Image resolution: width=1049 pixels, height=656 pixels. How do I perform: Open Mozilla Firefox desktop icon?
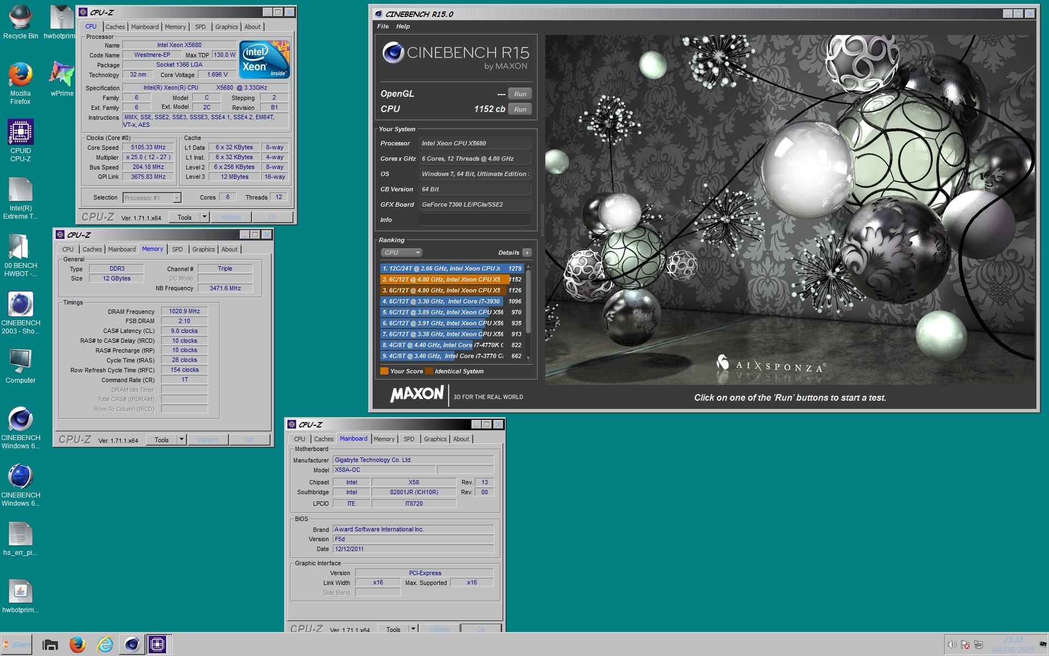(x=20, y=83)
